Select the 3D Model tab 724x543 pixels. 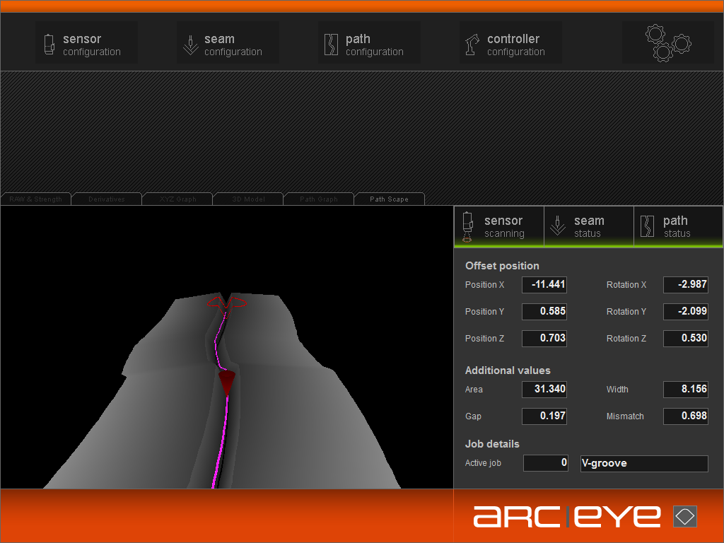[248, 199]
